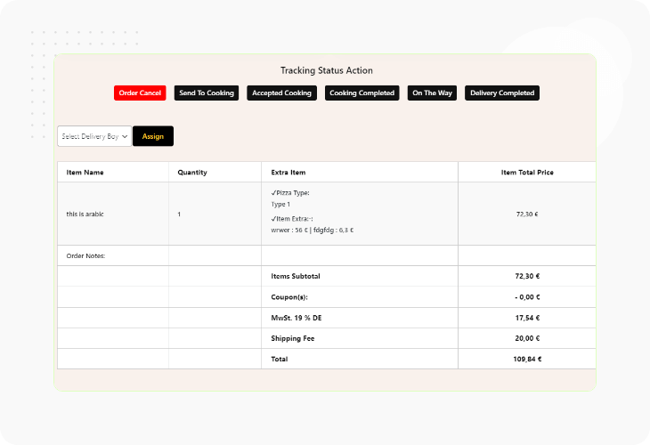Click the red Order Cancel button
Screen dimensions: 650x445
(x=140, y=93)
